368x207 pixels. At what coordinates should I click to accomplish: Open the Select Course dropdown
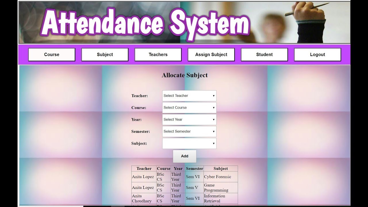(189, 108)
